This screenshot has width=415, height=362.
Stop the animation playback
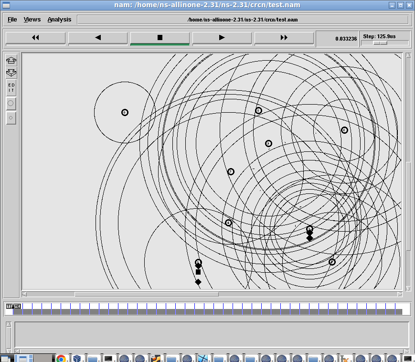coord(160,38)
